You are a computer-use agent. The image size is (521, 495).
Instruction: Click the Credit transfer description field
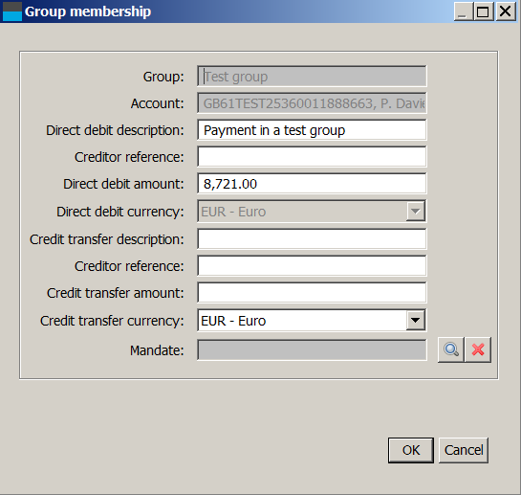click(x=312, y=238)
